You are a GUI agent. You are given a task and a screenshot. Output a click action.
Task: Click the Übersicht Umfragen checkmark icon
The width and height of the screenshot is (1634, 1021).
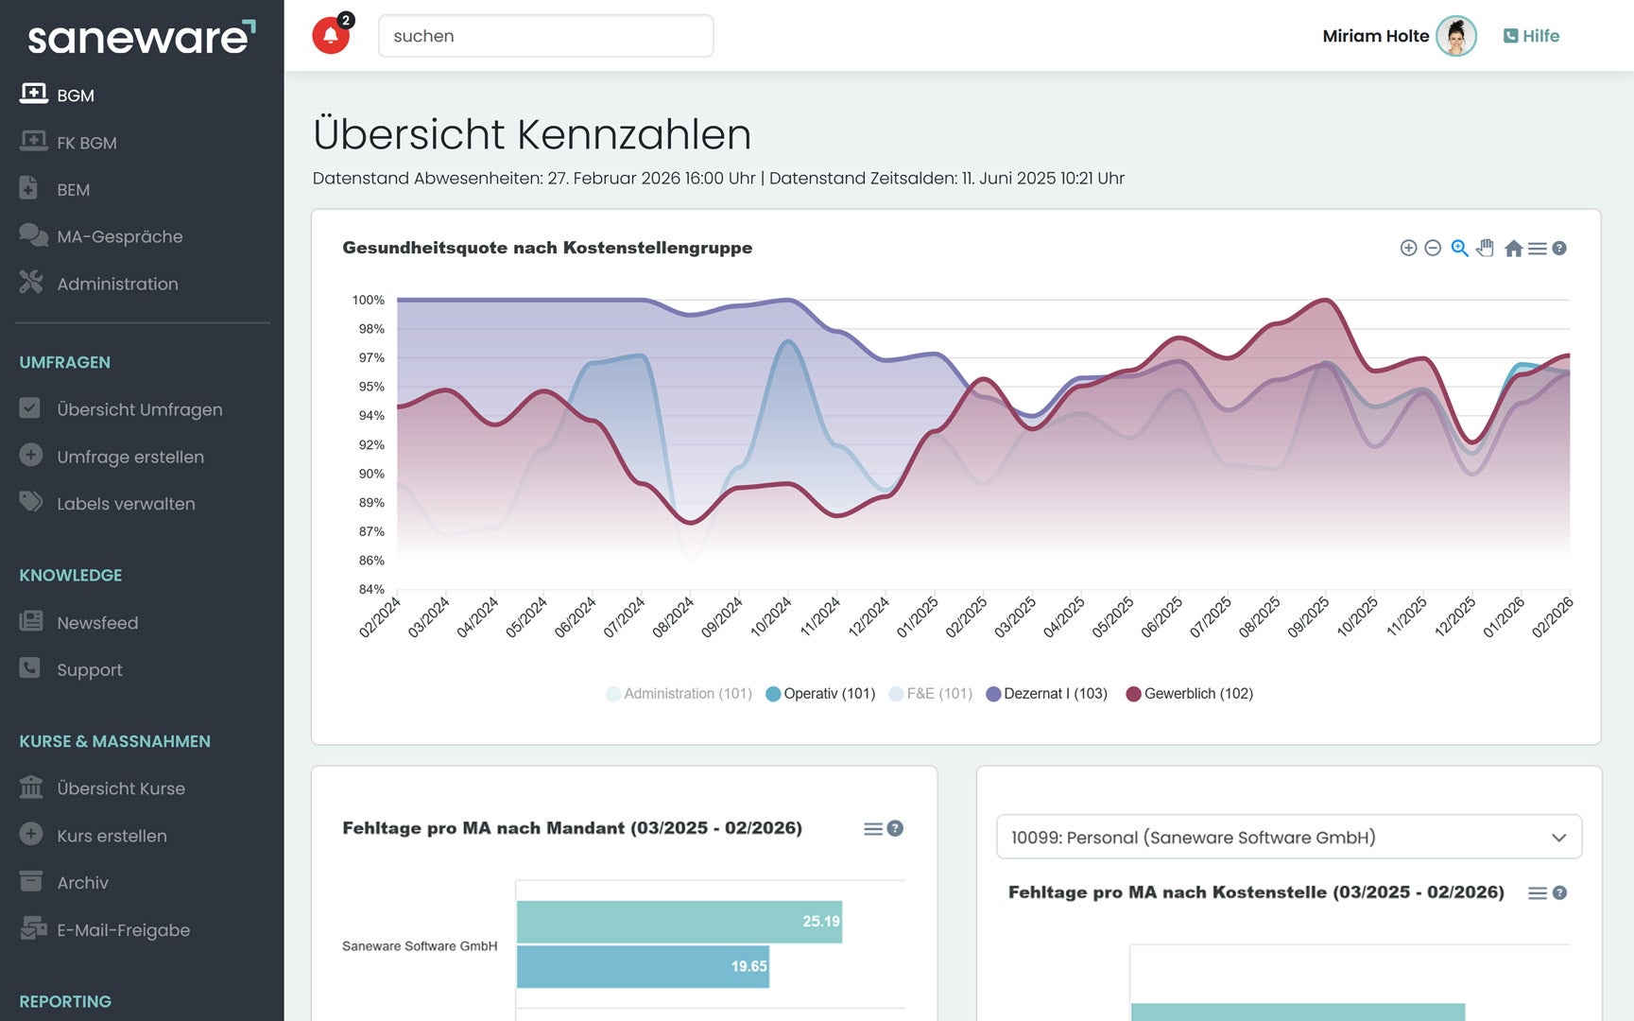coord(30,407)
